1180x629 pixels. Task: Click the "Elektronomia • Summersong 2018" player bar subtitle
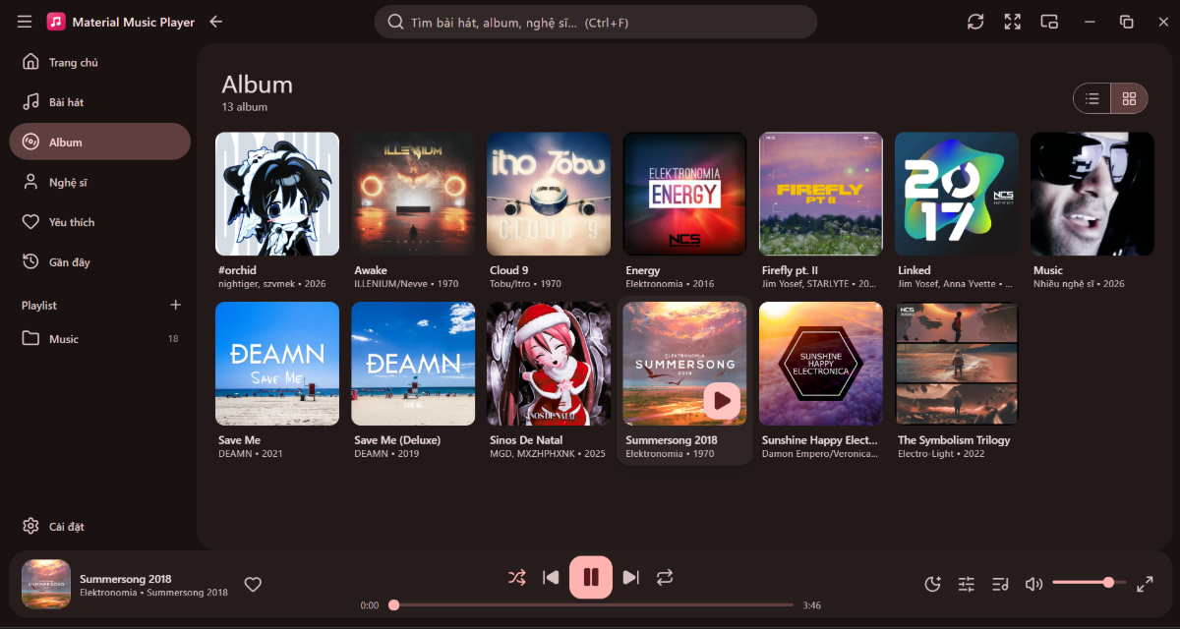[x=153, y=593]
